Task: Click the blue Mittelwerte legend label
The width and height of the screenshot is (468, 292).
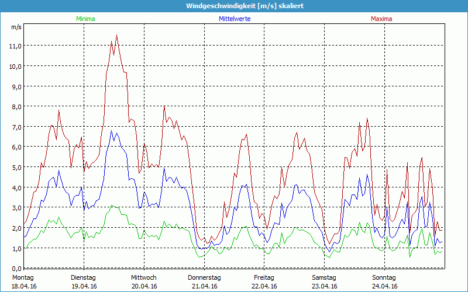Action: click(235, 19)
